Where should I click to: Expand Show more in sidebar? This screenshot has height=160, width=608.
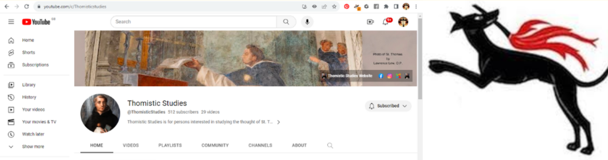point(33,147)
